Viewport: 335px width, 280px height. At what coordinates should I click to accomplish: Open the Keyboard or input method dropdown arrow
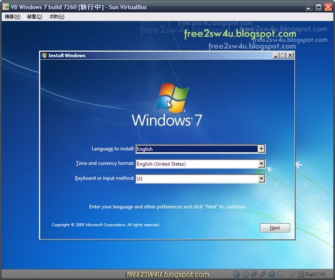[x=261, y=179]
